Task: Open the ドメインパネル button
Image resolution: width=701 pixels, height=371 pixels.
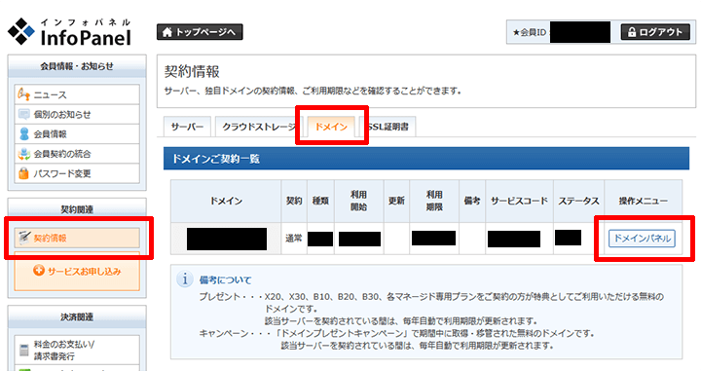Action: [642, 239]
